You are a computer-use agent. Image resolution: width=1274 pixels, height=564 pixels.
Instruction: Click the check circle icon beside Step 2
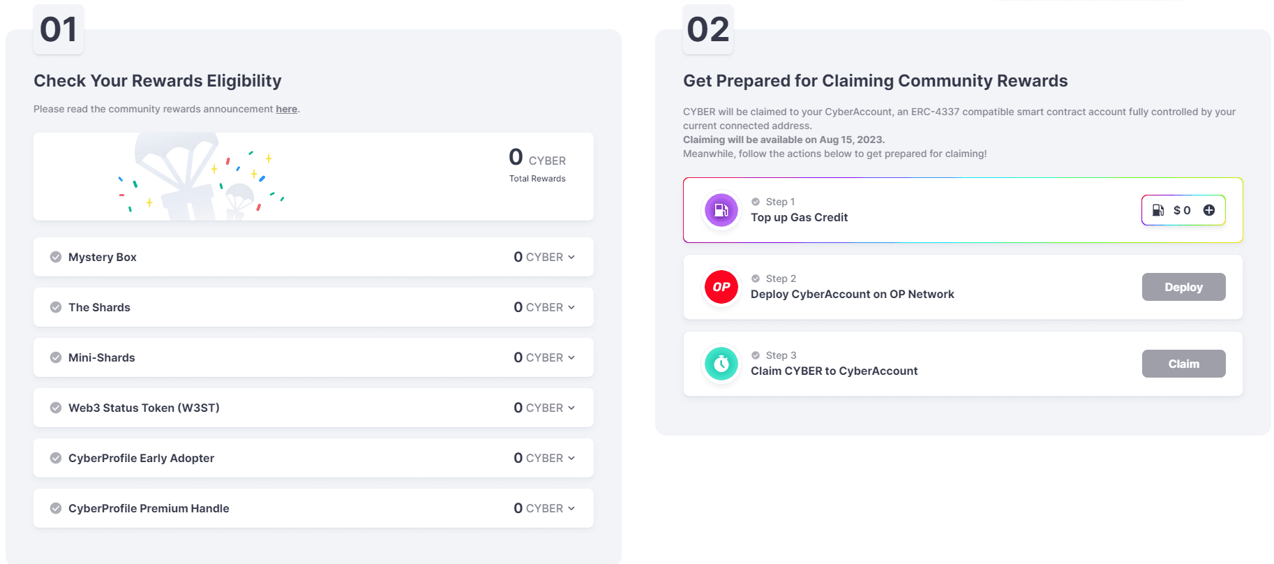tap(756, 279)
